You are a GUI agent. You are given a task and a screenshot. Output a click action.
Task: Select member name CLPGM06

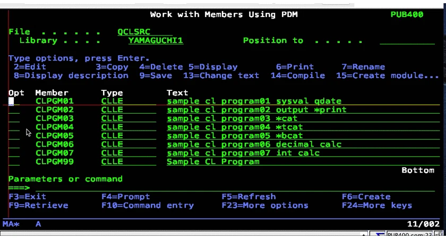pyautogui.click(x=55, y=144)
